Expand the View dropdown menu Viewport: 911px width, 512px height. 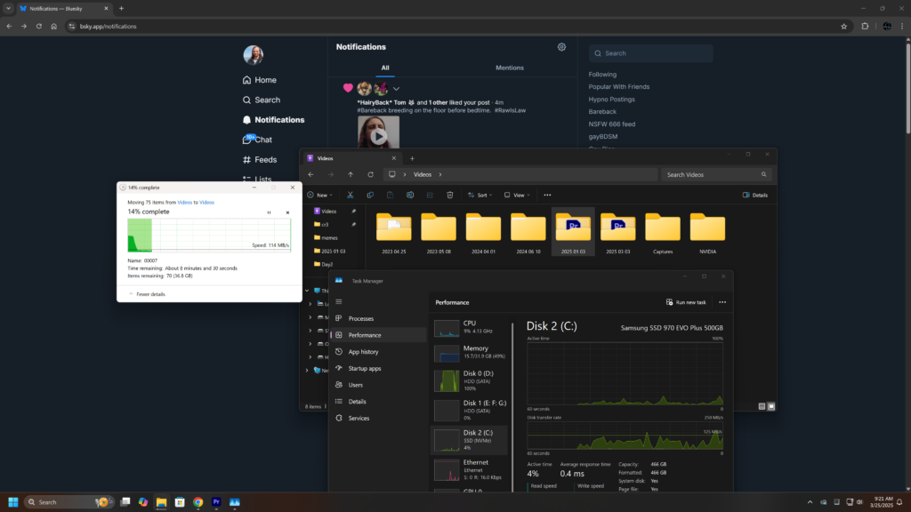point(516,195)
